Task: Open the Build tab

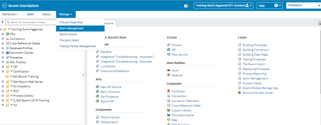Action: coord(30,14)
